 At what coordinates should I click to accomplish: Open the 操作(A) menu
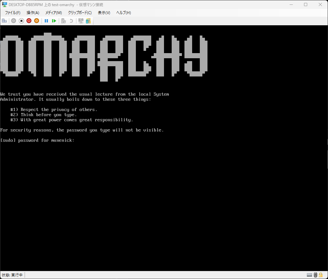click(33, 13)
